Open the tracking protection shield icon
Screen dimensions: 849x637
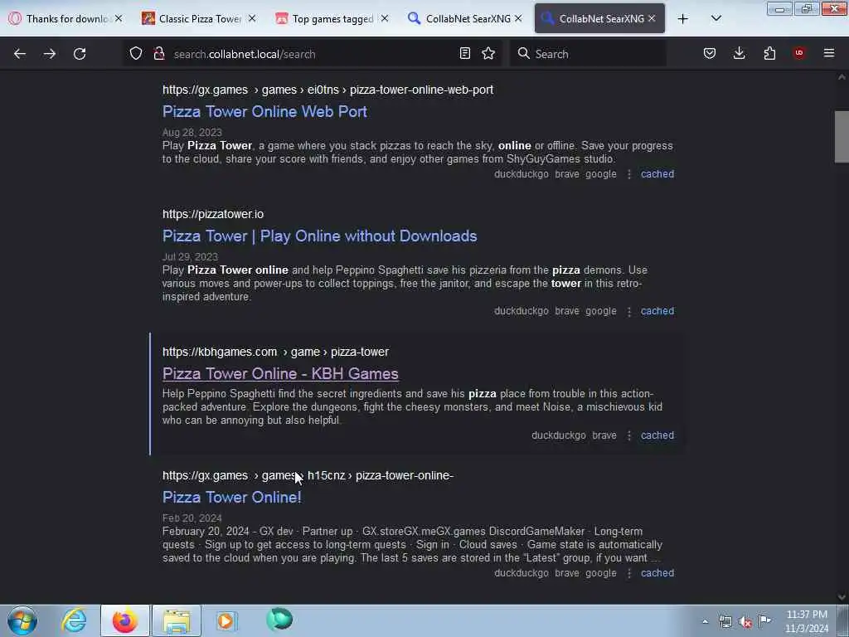[136, 54]
